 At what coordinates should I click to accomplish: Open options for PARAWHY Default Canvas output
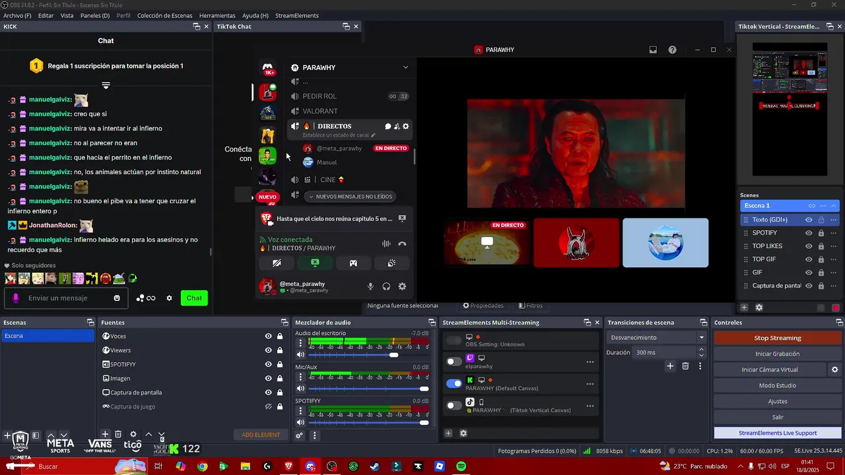click(590, 384)
